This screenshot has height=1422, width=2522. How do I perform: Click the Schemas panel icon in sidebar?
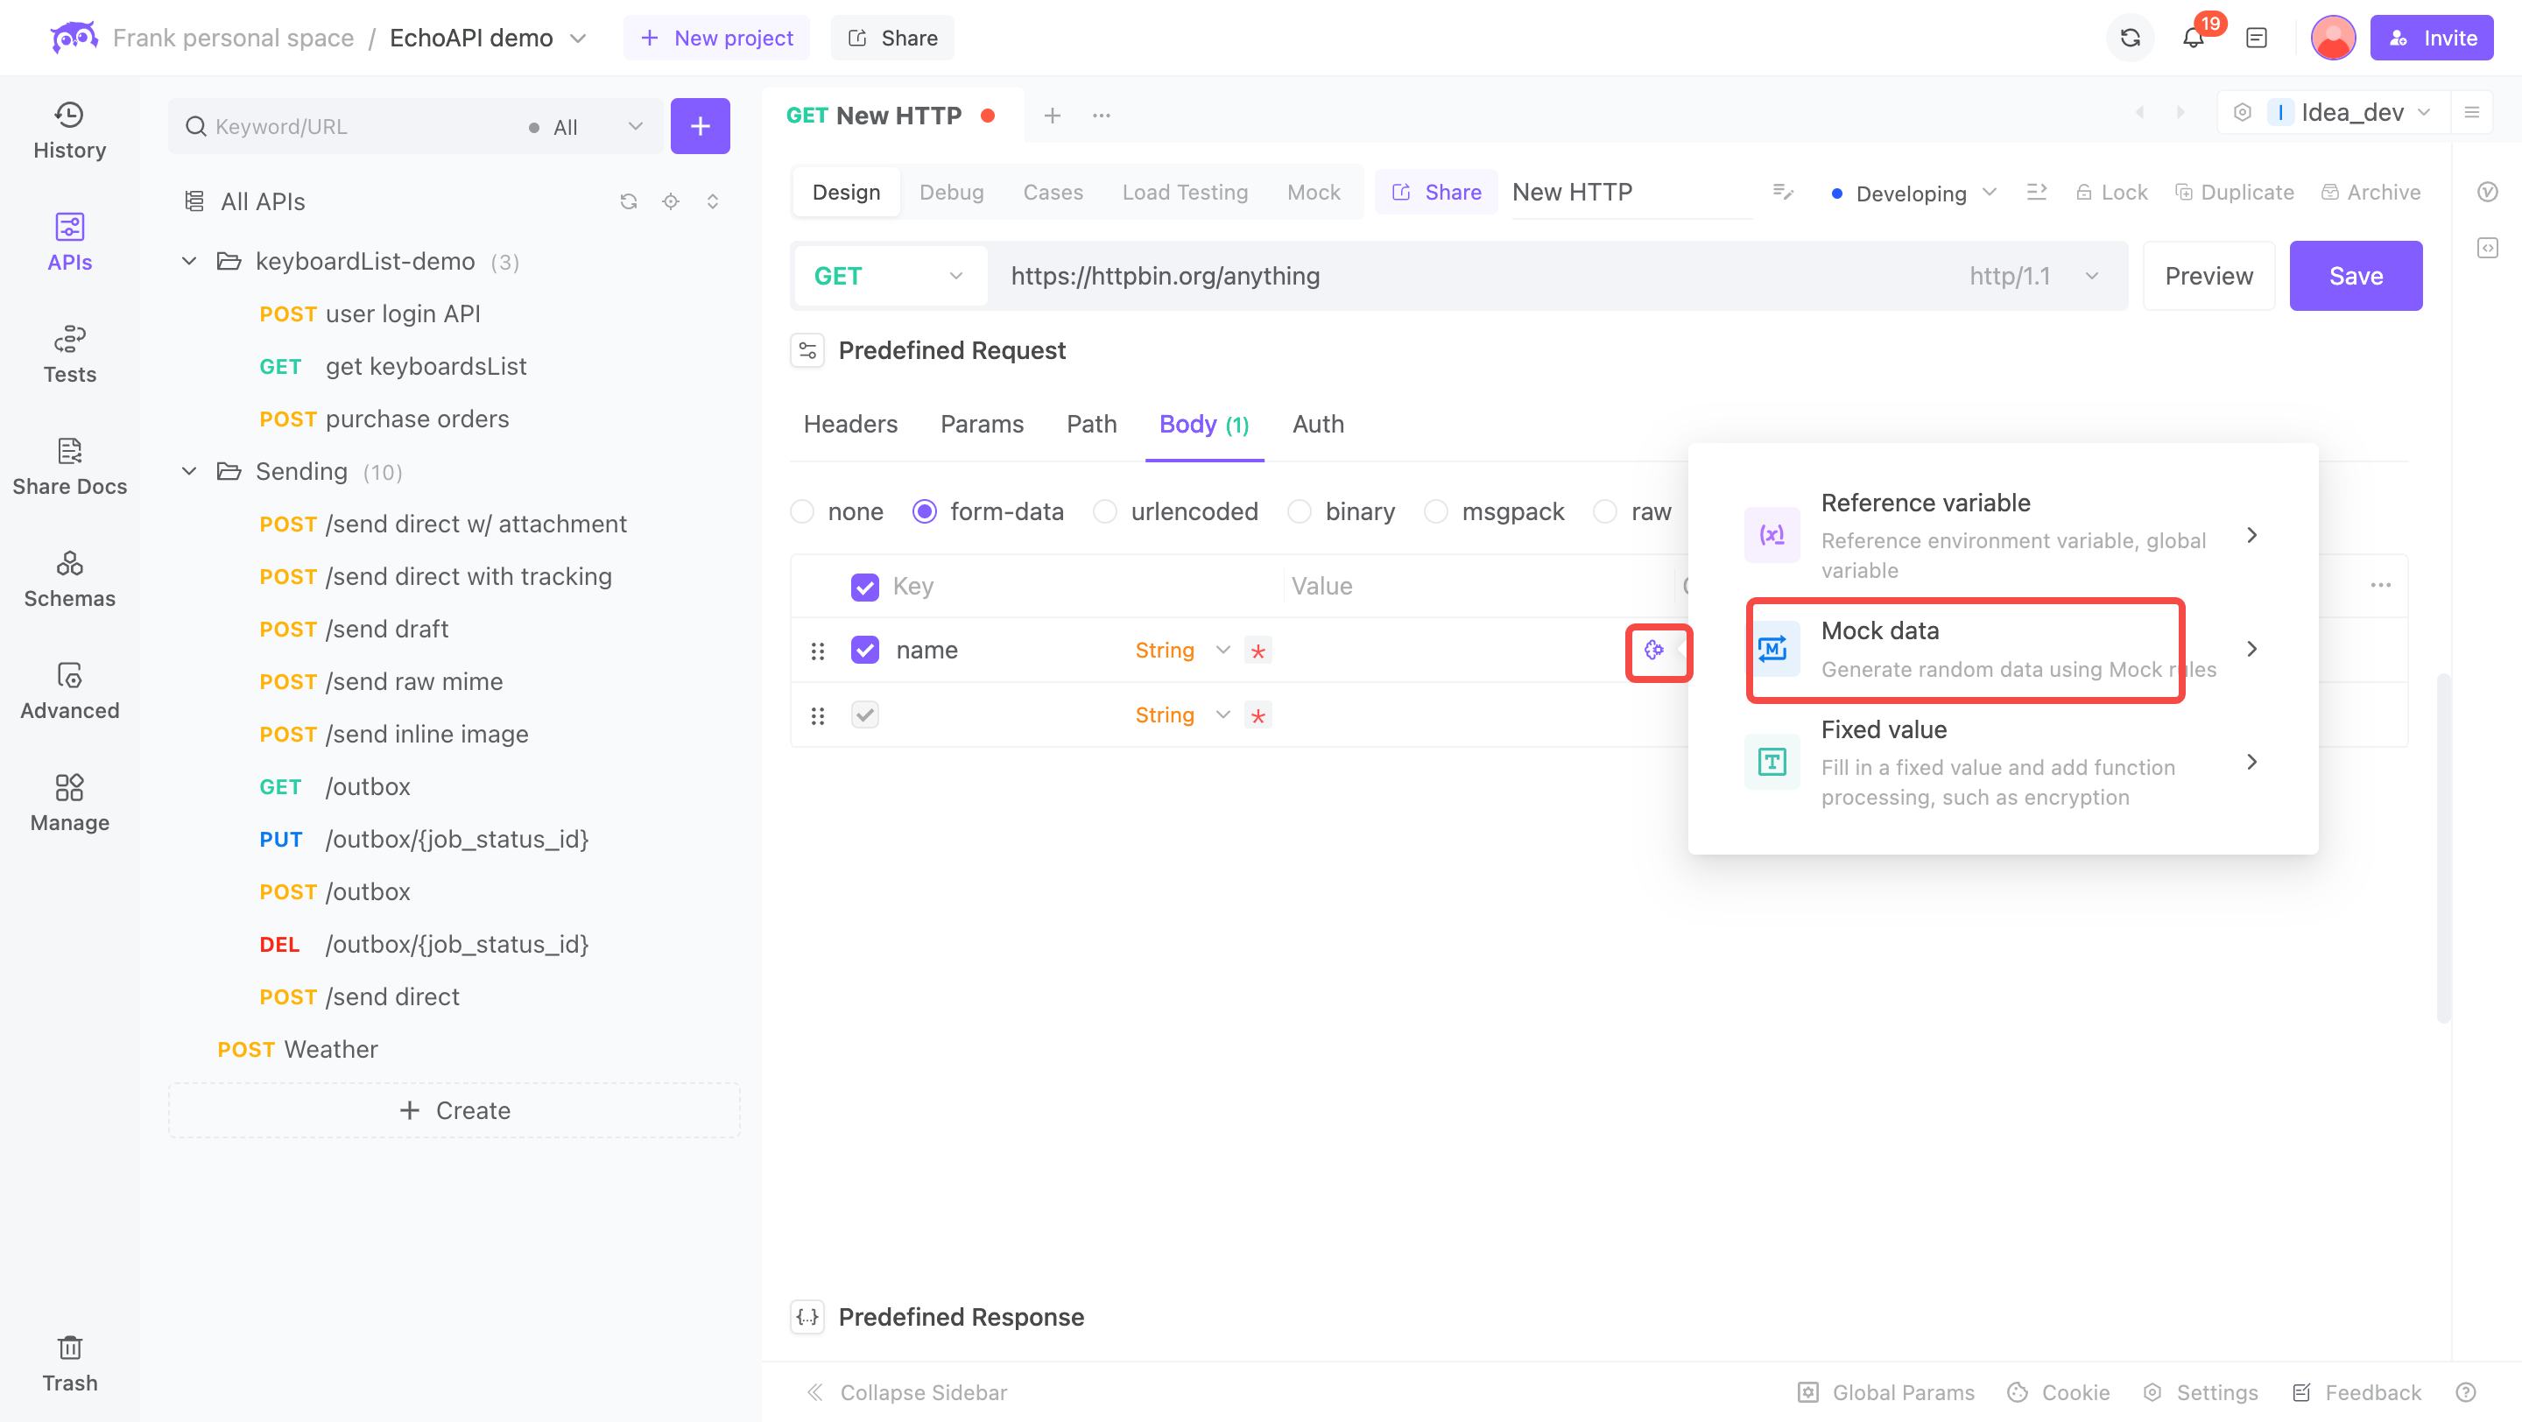tap(67, 579)
